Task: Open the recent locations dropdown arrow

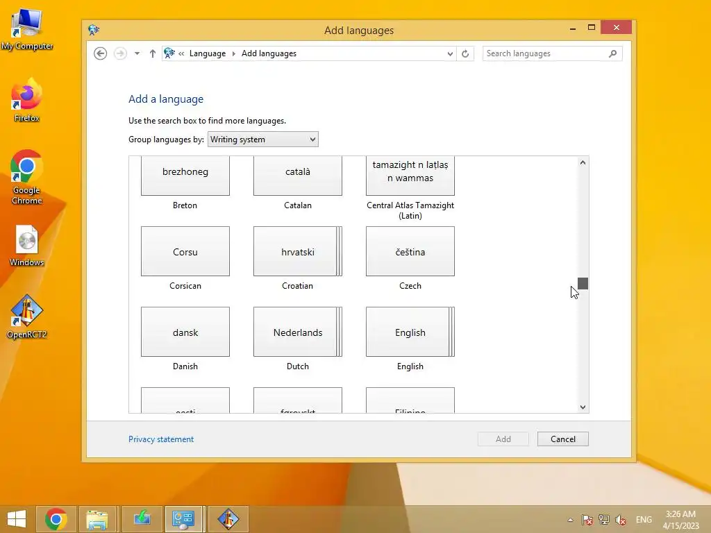Action: click(x=137, y=53)
